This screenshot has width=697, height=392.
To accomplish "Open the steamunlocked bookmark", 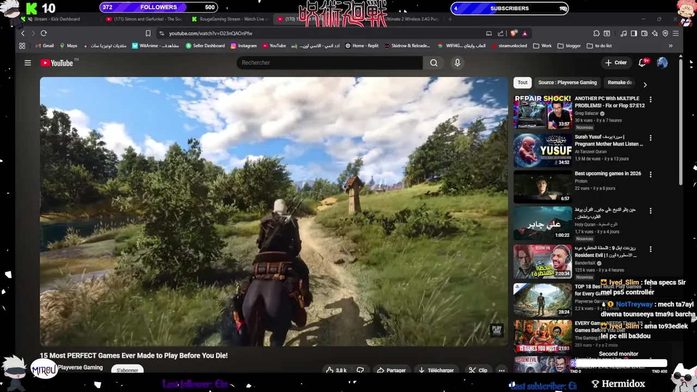I will pos(509,46).
